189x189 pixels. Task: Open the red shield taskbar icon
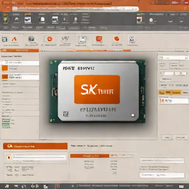tap(57, 186)
